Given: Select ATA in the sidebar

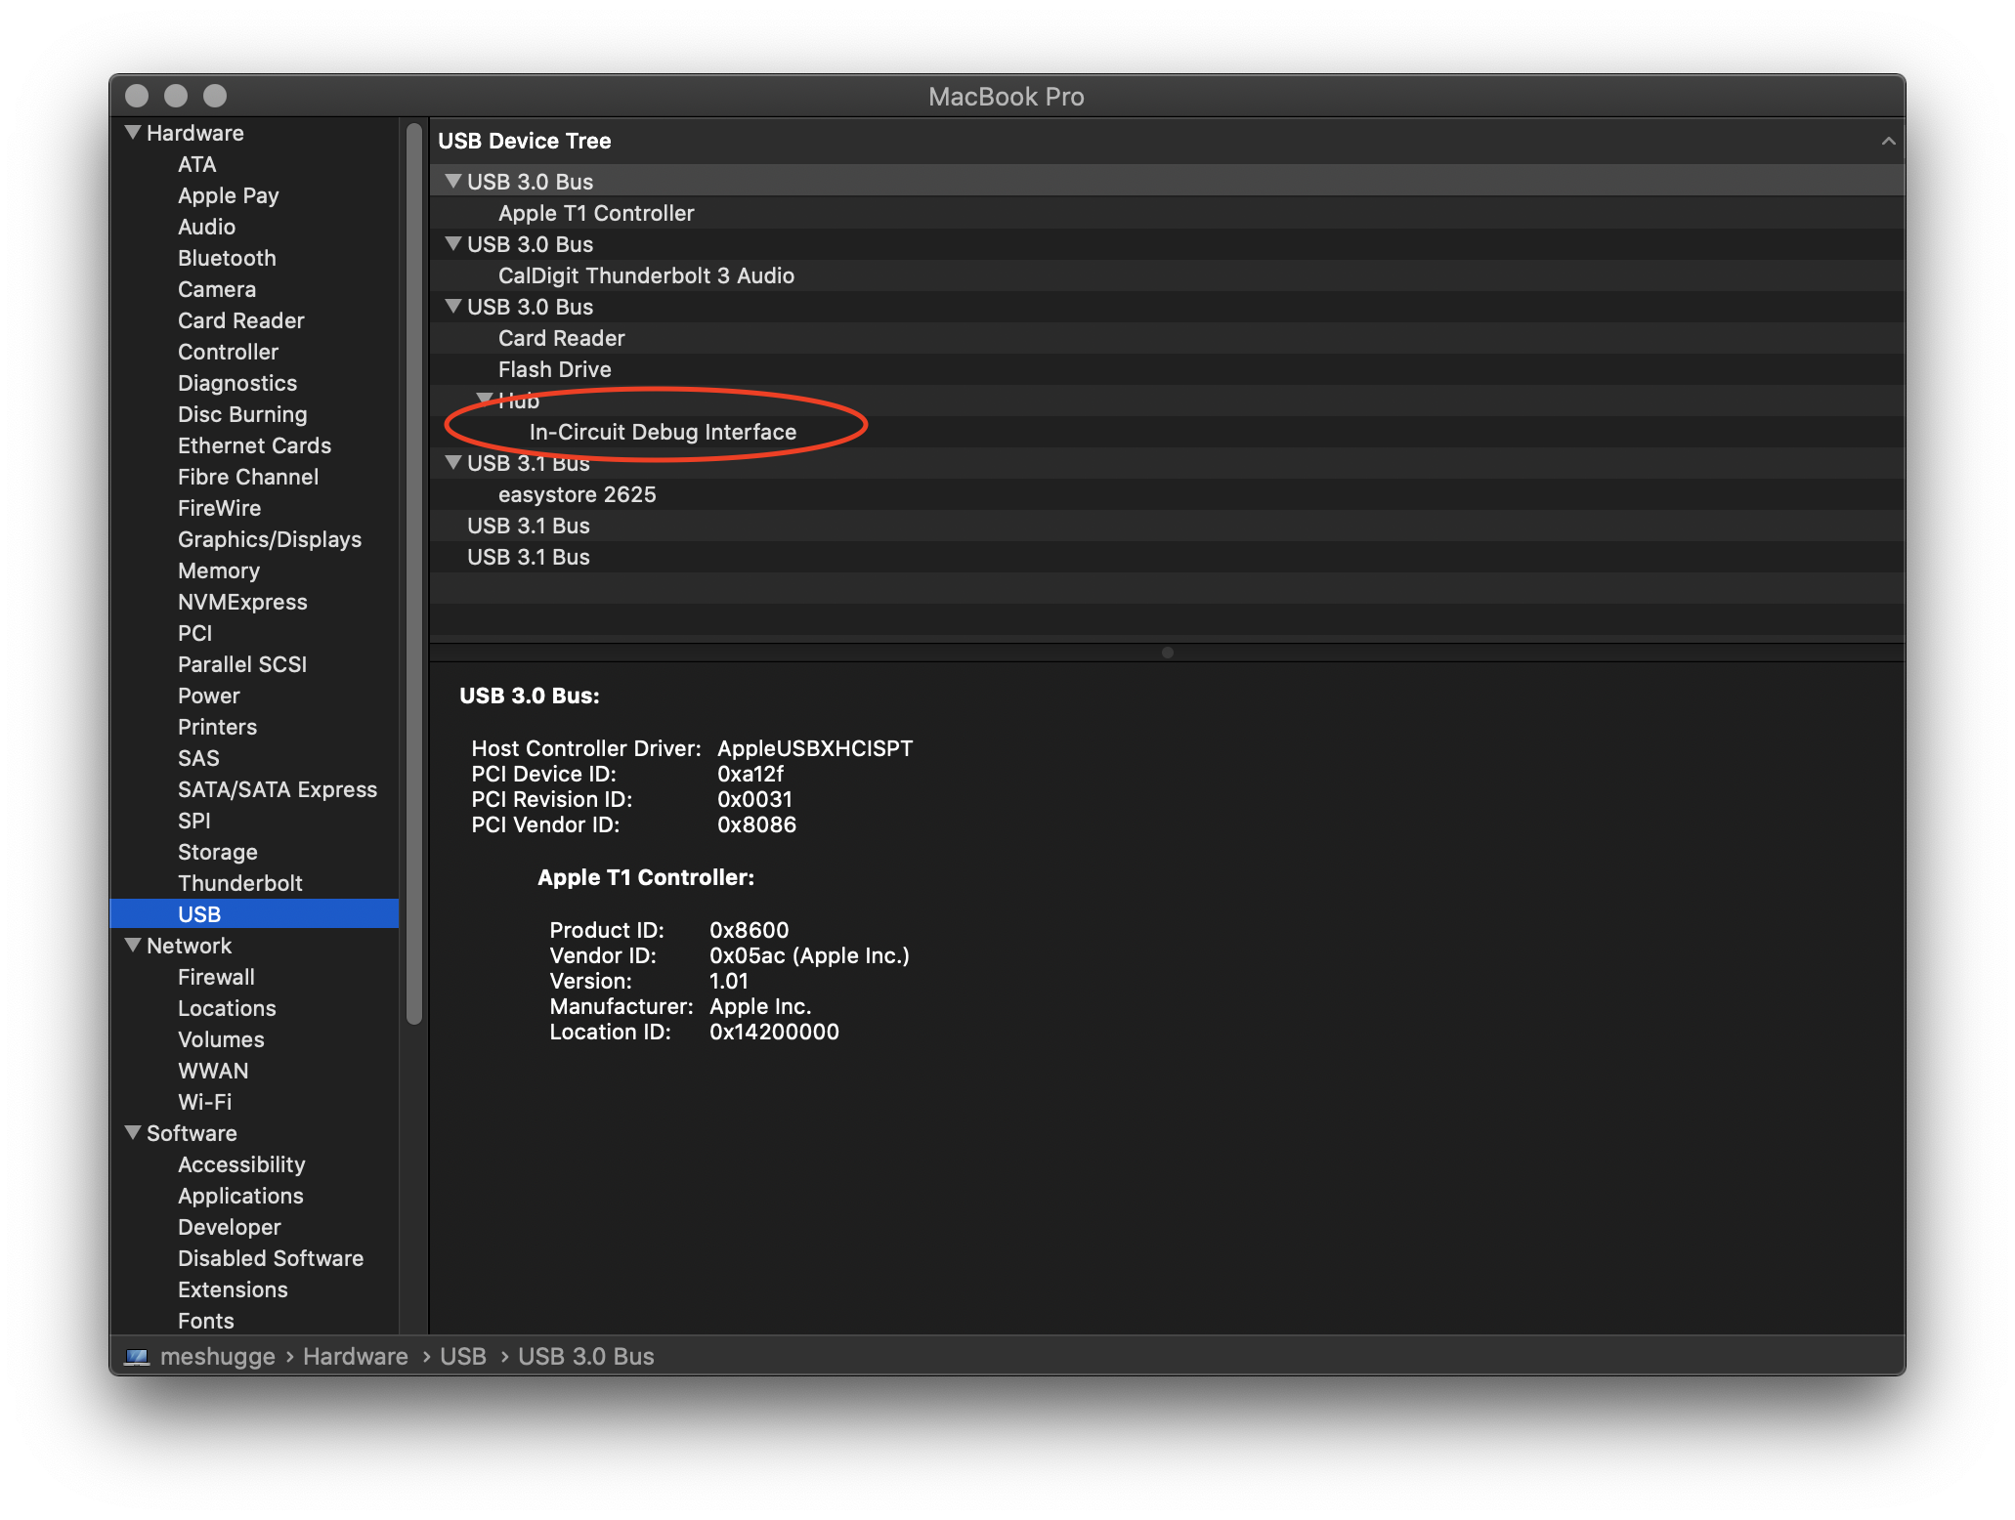Looking at the screenshot, I should [196, 164].
